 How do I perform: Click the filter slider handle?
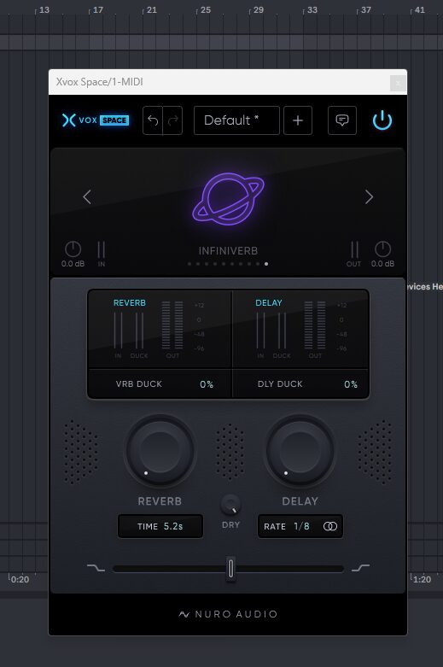pyautogui.click(x=230, y=569)
